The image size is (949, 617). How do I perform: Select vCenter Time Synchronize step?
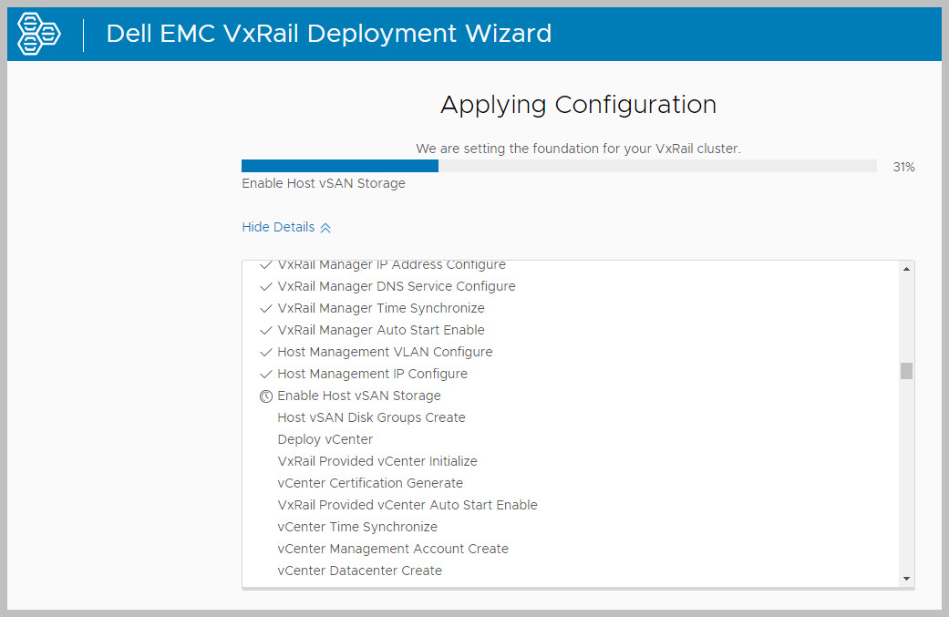point(357,527)
